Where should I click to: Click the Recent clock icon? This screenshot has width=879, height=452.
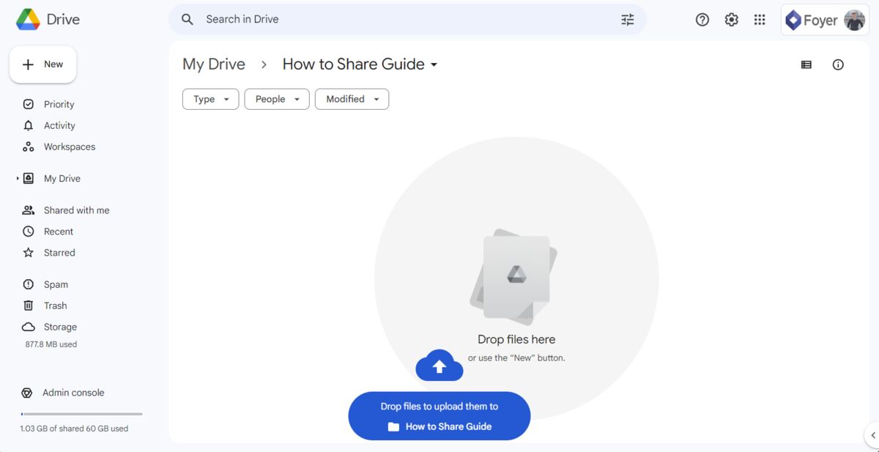pos(29,231)
